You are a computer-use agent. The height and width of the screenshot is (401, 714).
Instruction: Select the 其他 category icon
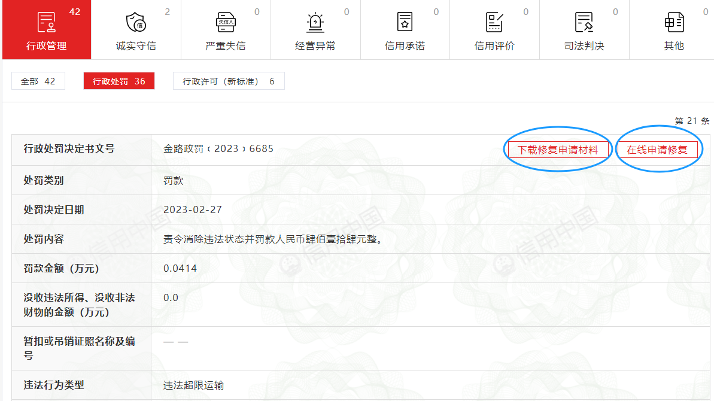(x=674, y=22)
